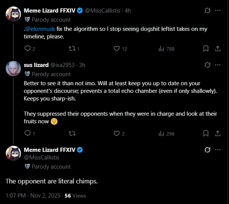View analytics showing 296 views
Screen dimensions: 229x204
tap(161, 133)
